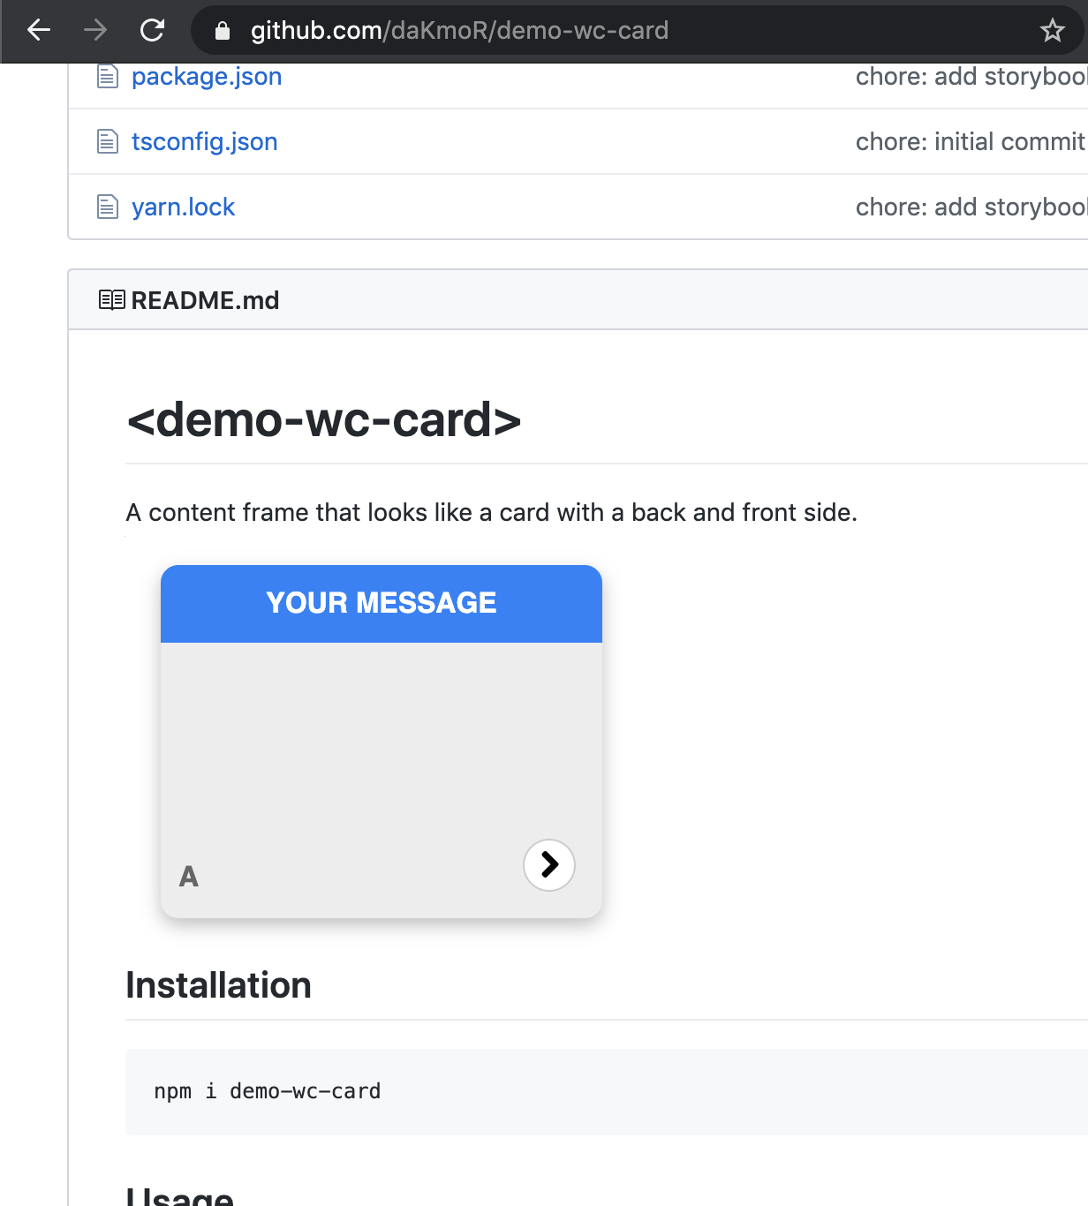Reload the page using the refresh icon
This screenshot has height=1206, width=1088.
[x=152, y=30]
